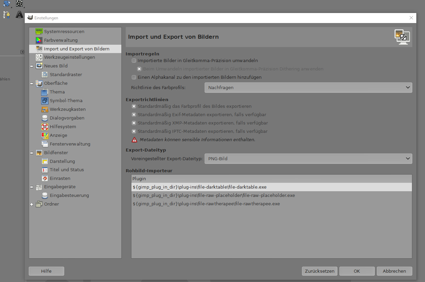The width and height of the screenshot is (425, 282).
Task: Select the Werkzeugeinstellungen icon
Action: (39, 57)
